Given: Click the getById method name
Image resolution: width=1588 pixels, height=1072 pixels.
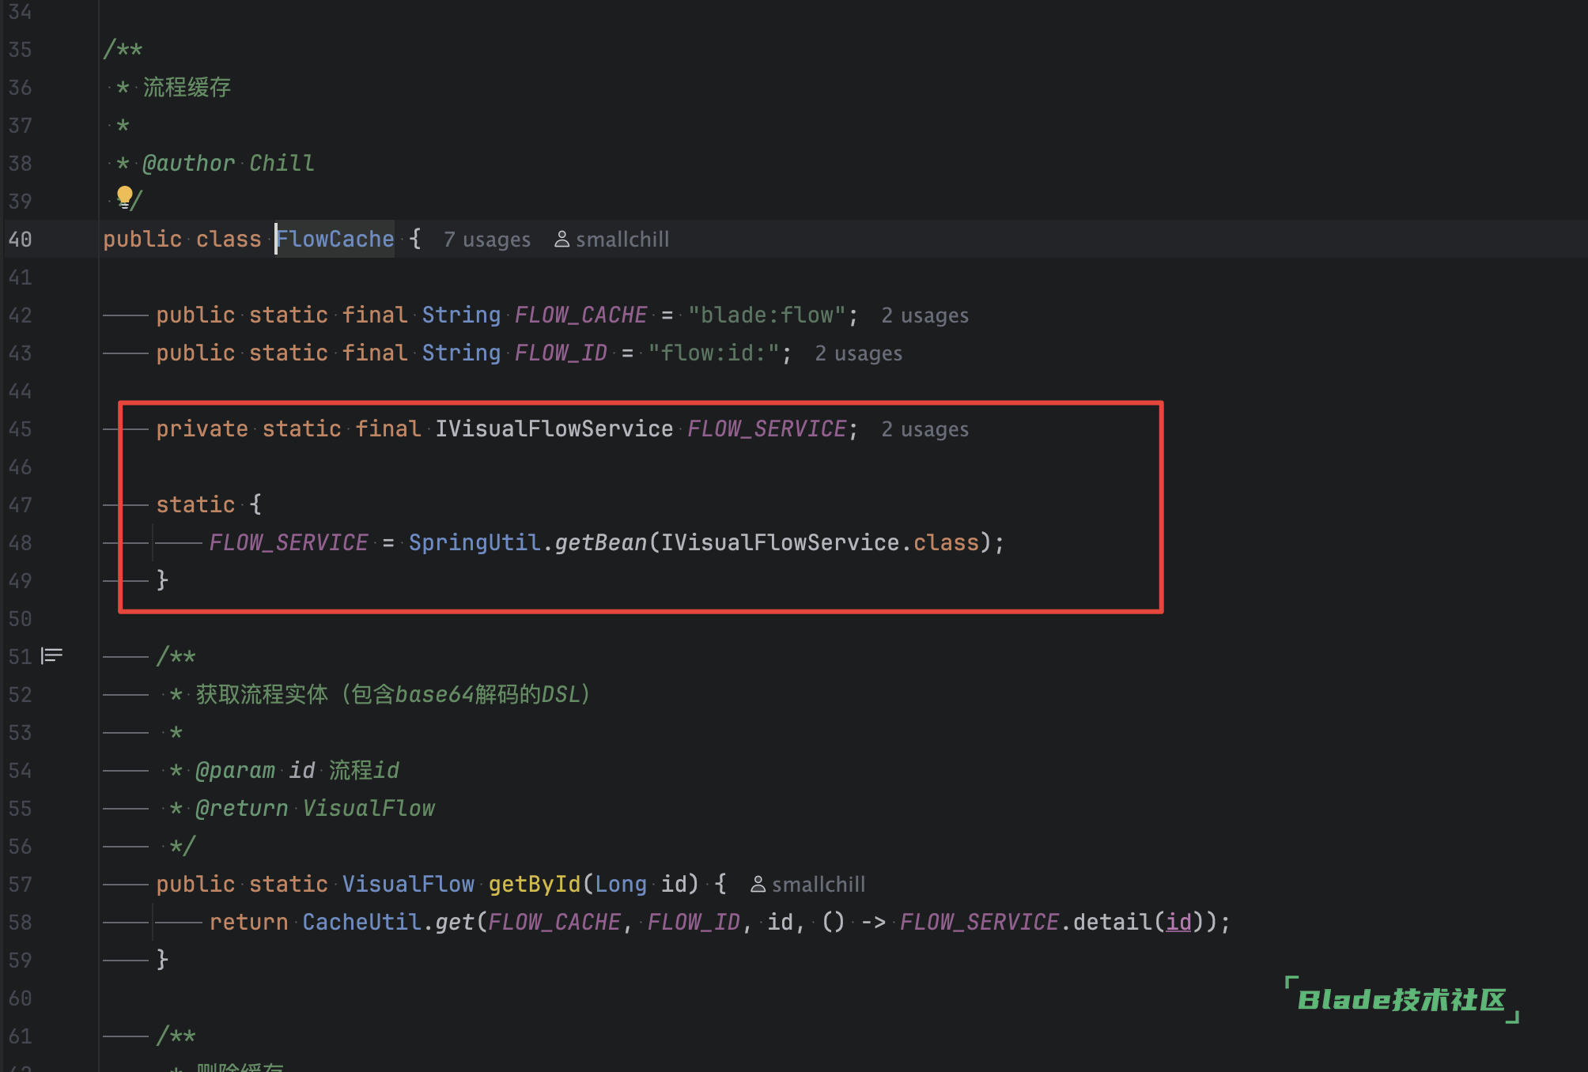Looking at the screenshot, I should point(534,884).
